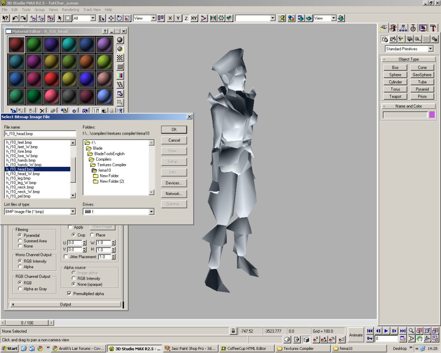Open the Tools menu
This screenshot has height=353, width=441.
[26, 10]
